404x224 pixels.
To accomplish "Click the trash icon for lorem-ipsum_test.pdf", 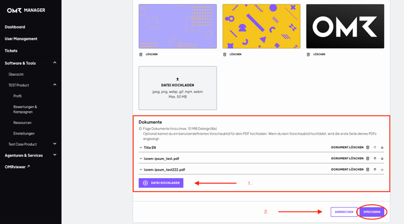I will pos(368,159).
